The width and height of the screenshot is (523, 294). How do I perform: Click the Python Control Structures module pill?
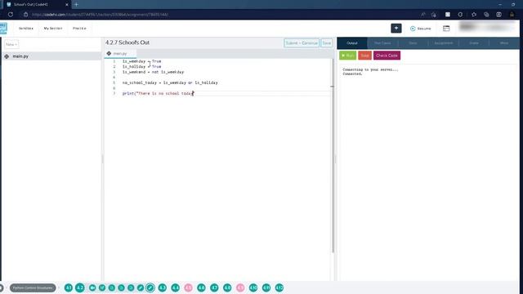click(x=33, y=287)
